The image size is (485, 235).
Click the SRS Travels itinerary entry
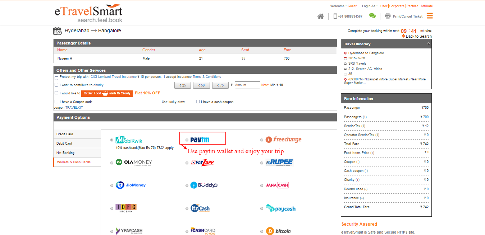coord(357,64)
